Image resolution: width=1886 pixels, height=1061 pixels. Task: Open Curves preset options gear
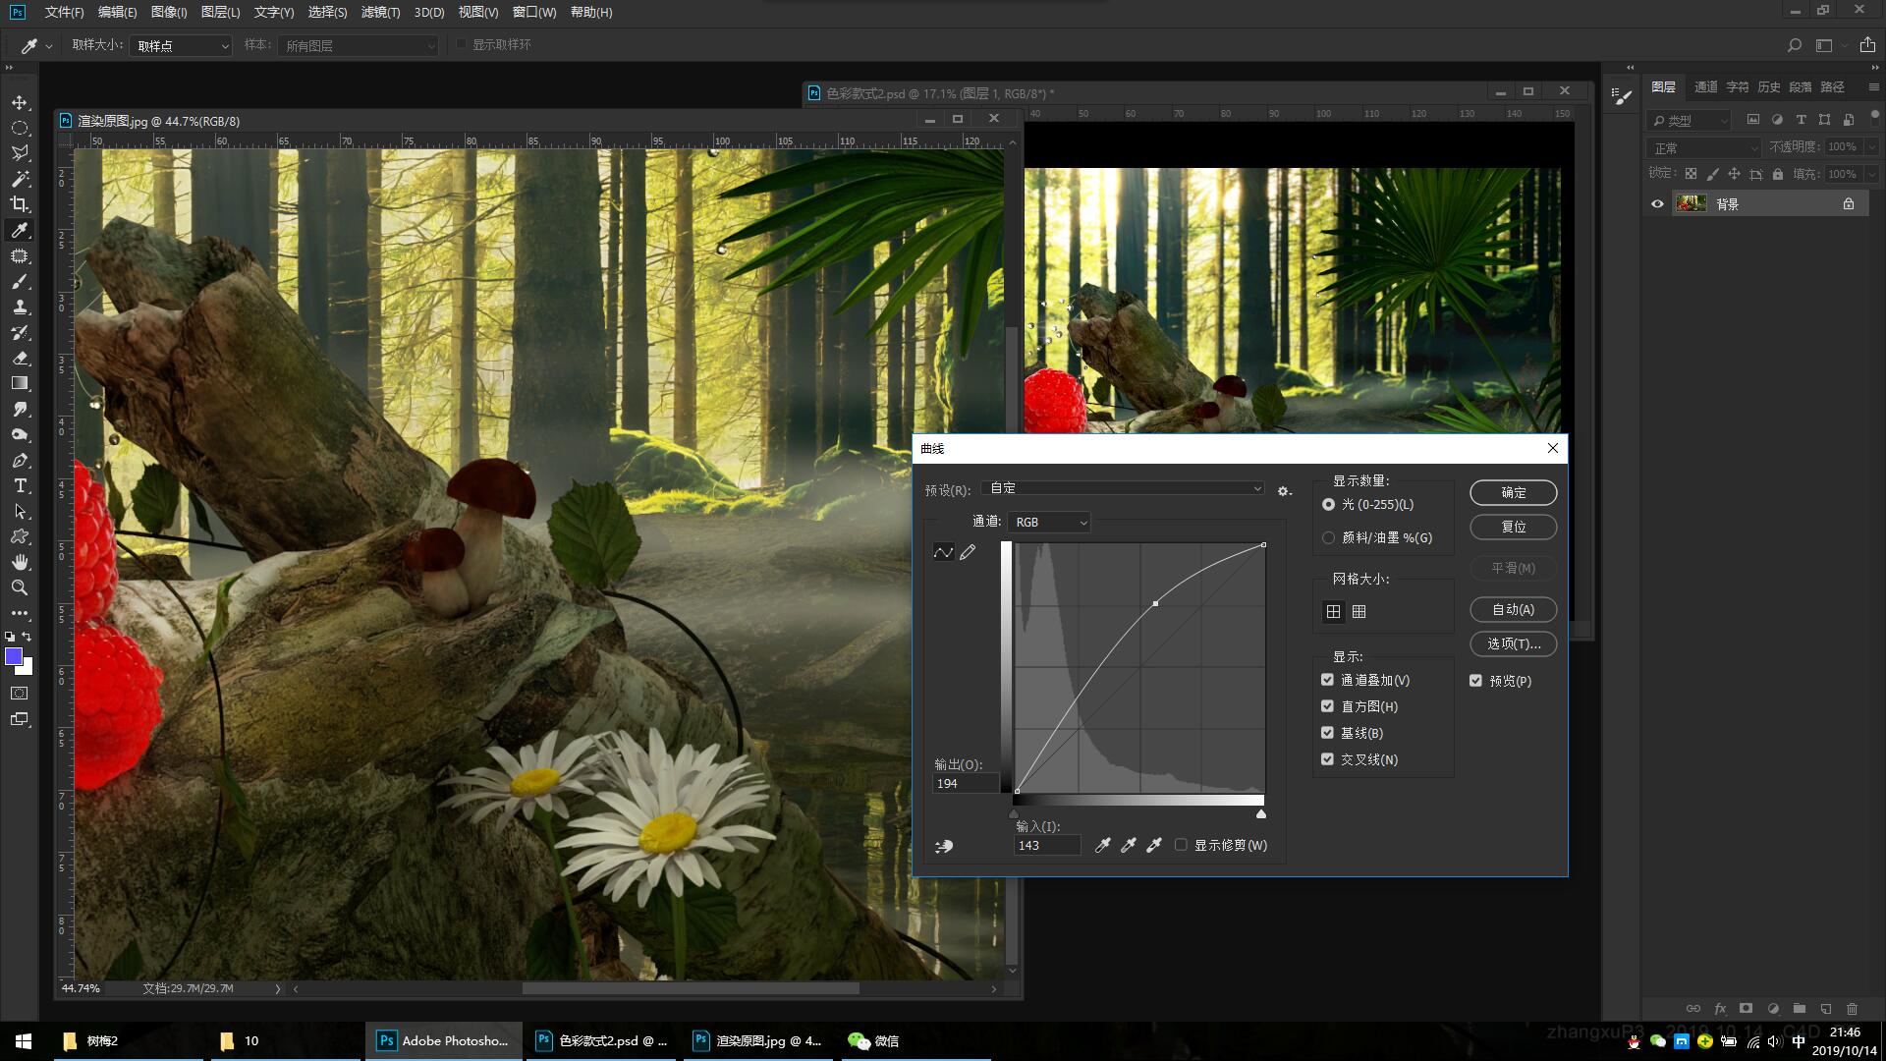(1284, 490)
